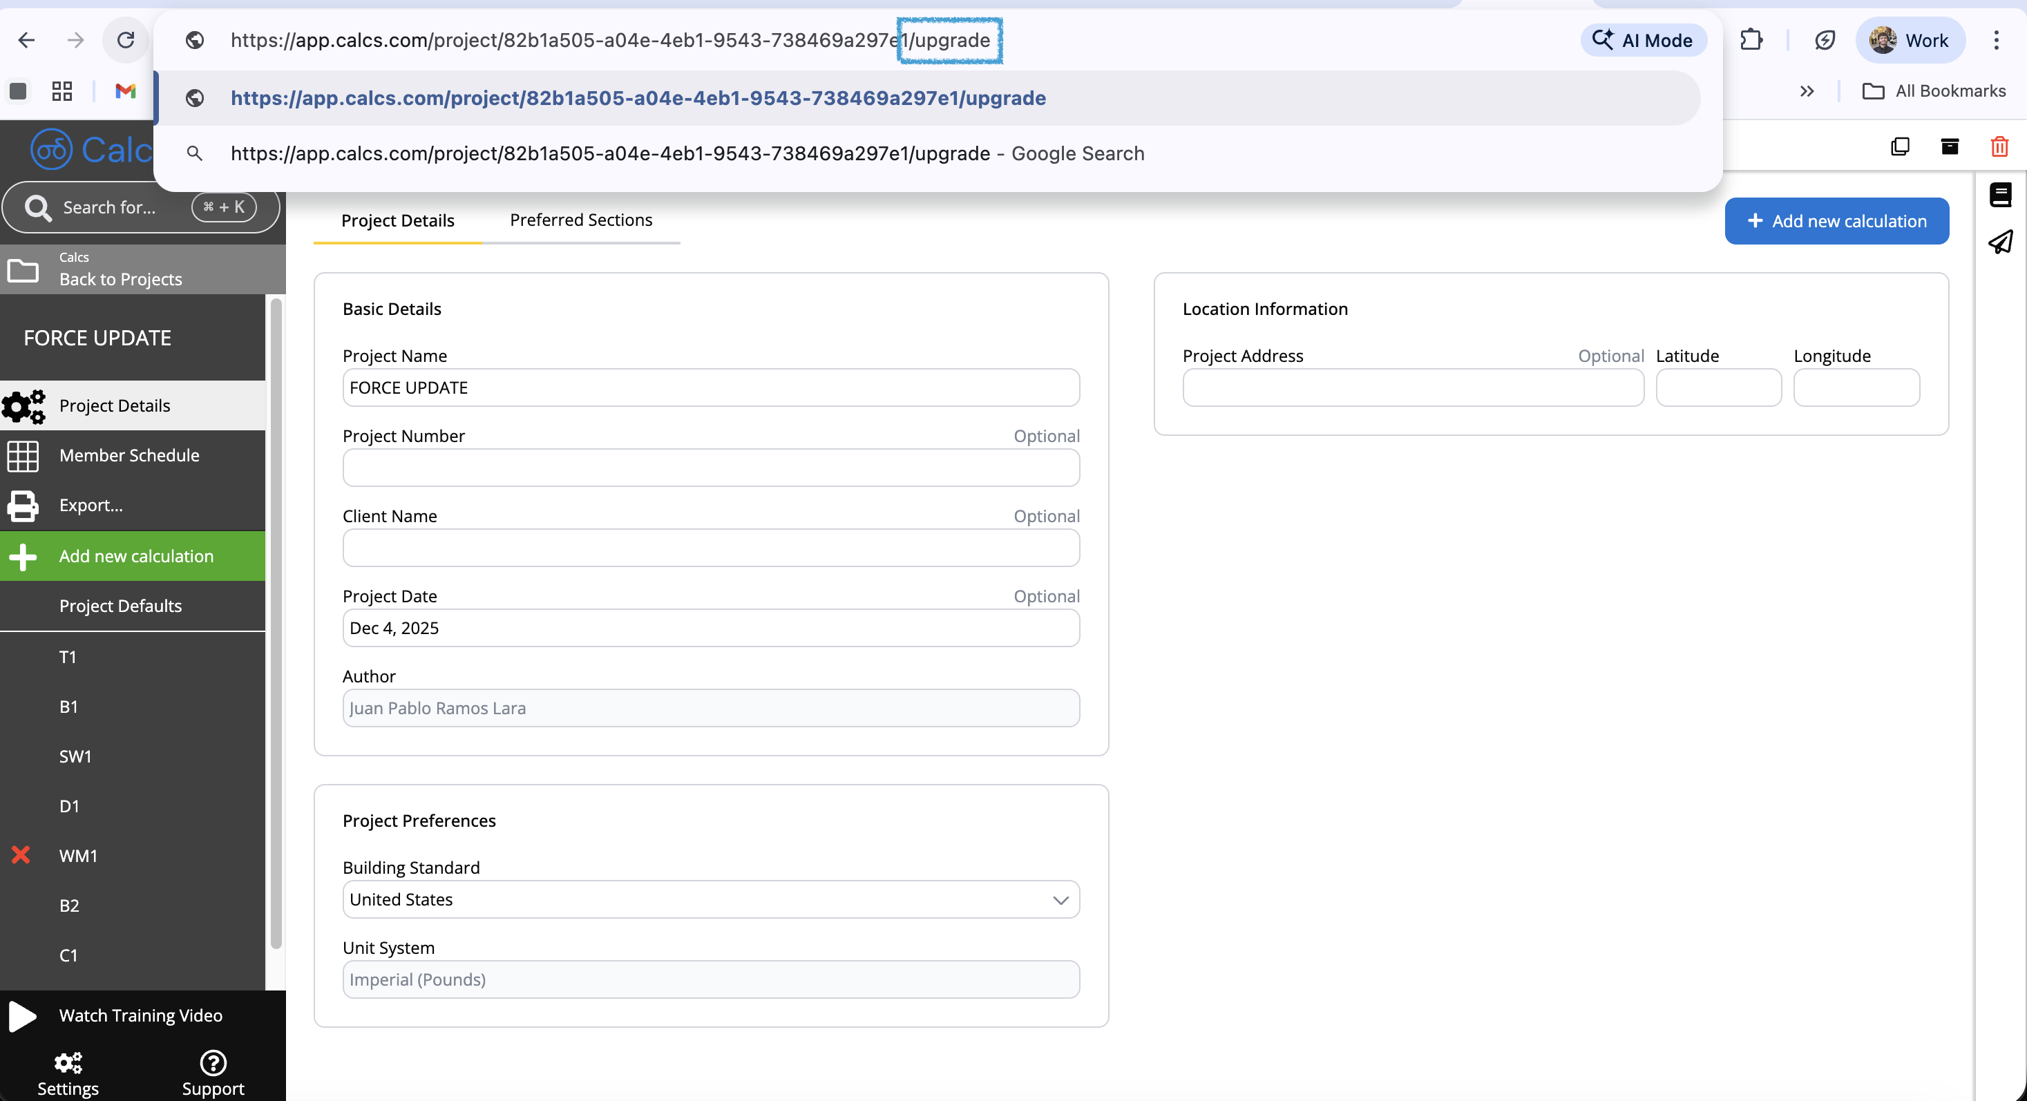Click the Add new calculation button
2027x1101 pixels.
pos(1836,221)
